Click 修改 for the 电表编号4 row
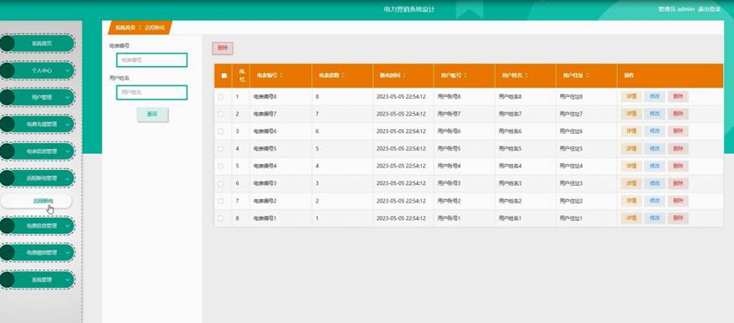The width and height of the screenshot is (734, 323). tap(654, 167)
